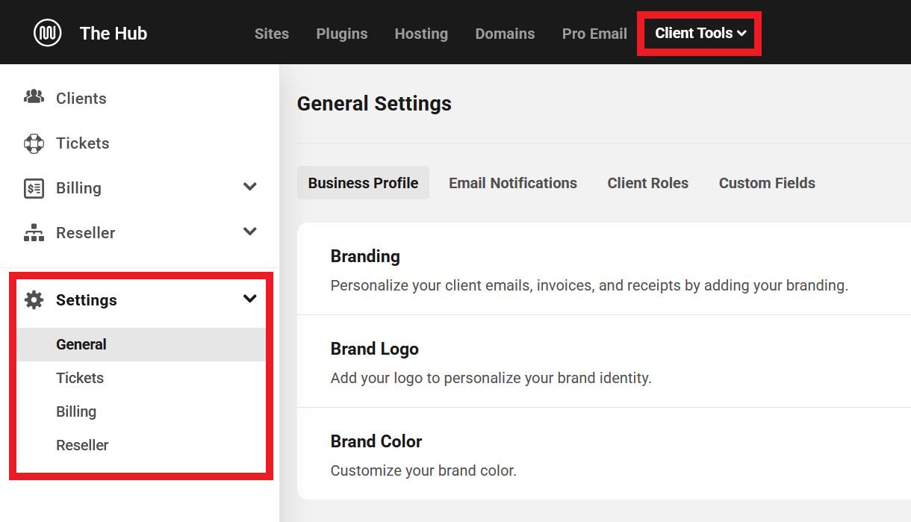
Task: Click the Settings gear icon in the sidebar
Action: point(34,300)
